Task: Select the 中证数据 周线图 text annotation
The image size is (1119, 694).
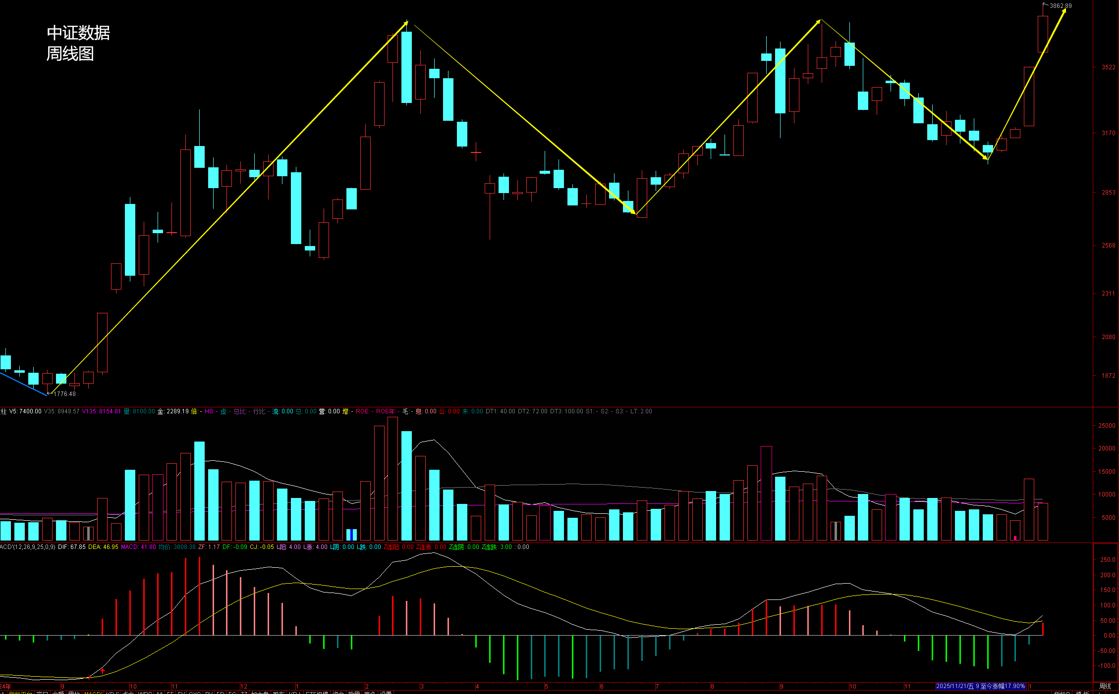Action: coord(78,43)
